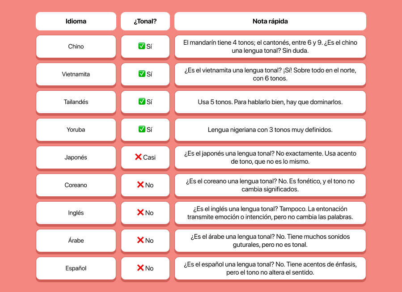402x292 pixels.
Task: Click the green checkmark beside Vietnamita
Action: coord(141,74)
